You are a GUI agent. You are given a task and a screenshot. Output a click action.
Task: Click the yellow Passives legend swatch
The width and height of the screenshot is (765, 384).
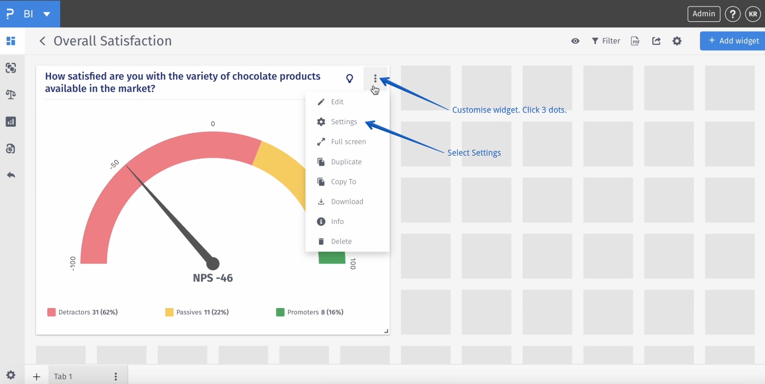coord(170,312)
